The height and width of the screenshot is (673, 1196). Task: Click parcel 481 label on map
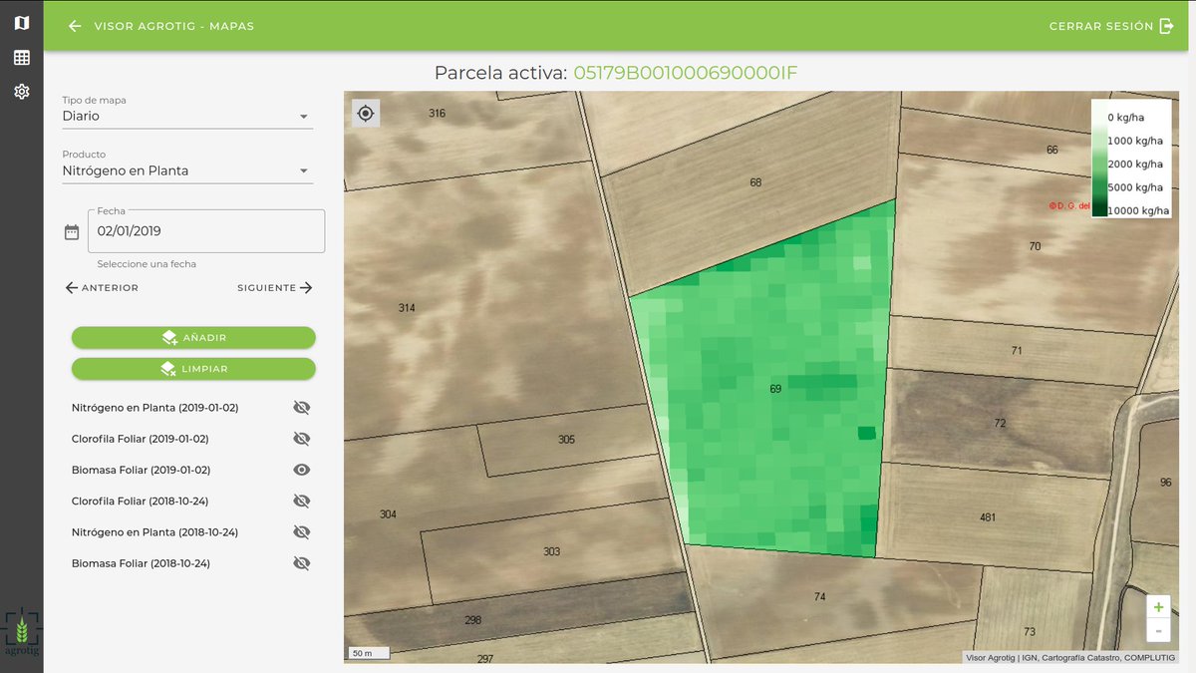pyautogui.click(x=988, y=517)
